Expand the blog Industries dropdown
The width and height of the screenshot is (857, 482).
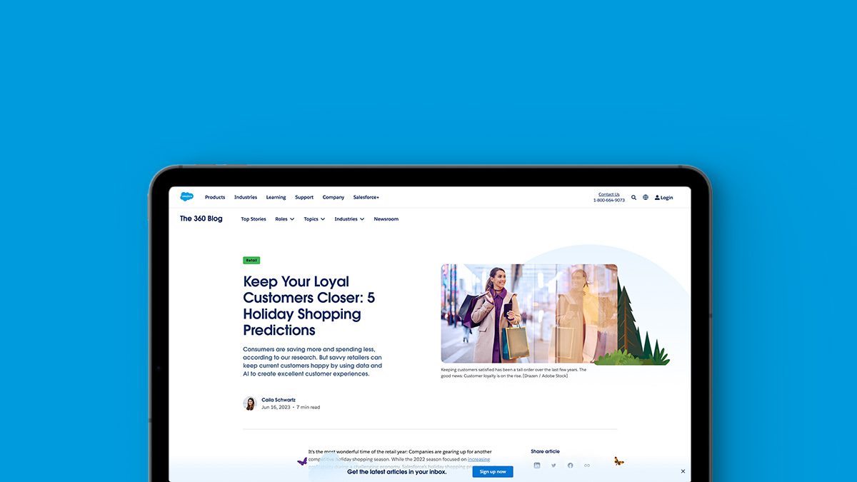pyautogui.click(x=349, y=219)
